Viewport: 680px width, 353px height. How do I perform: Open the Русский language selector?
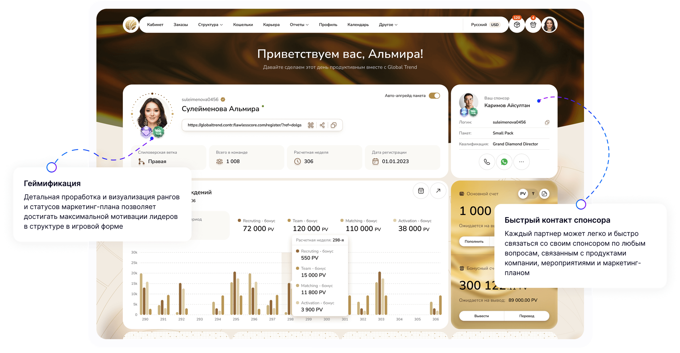point(479,25)
